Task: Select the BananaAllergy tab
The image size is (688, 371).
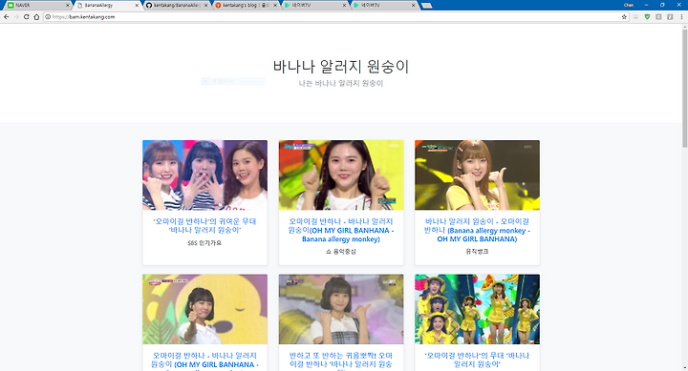Action: 107,6
